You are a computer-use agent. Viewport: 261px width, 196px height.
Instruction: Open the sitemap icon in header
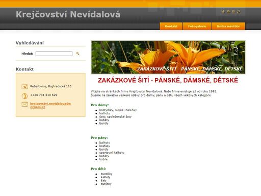(228, 12)
